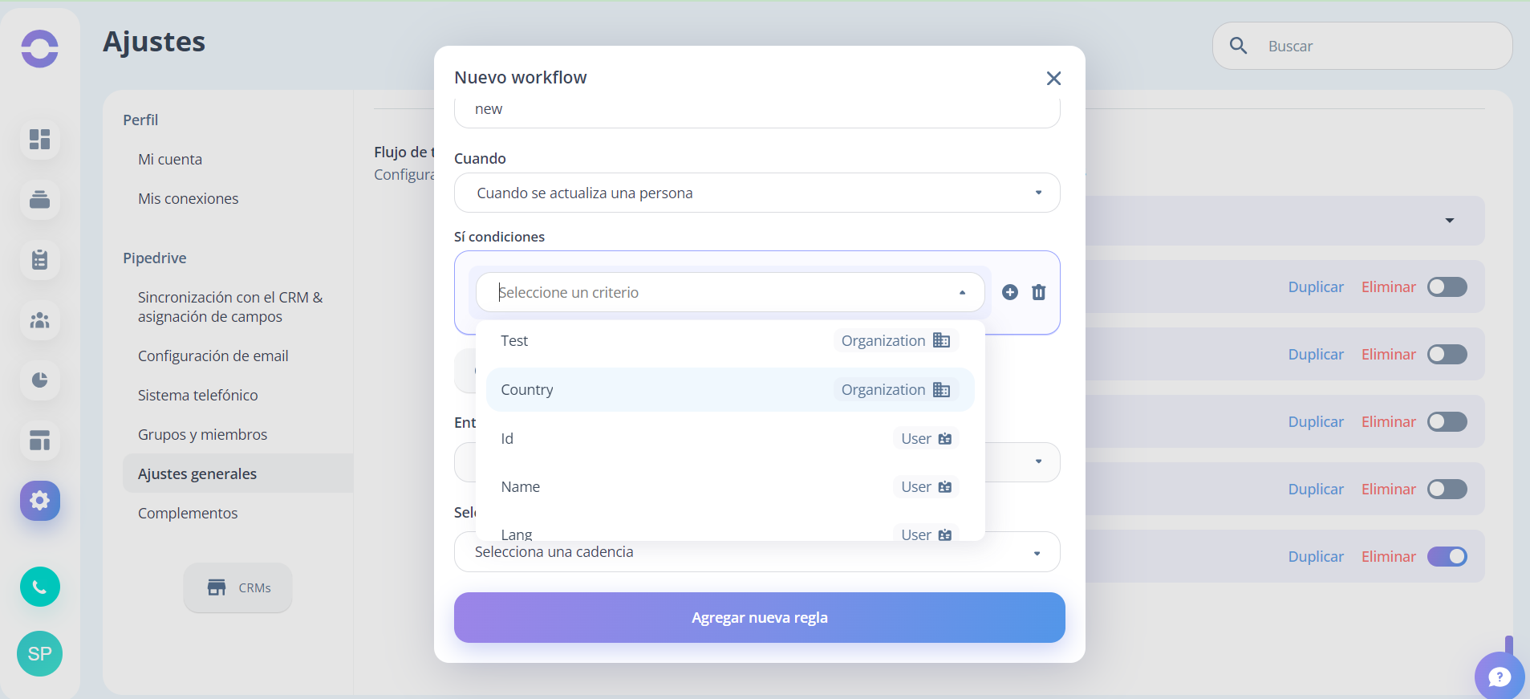Click the search magnifier icon
The image size is (1530, 699).
[x=1238, y=46]
